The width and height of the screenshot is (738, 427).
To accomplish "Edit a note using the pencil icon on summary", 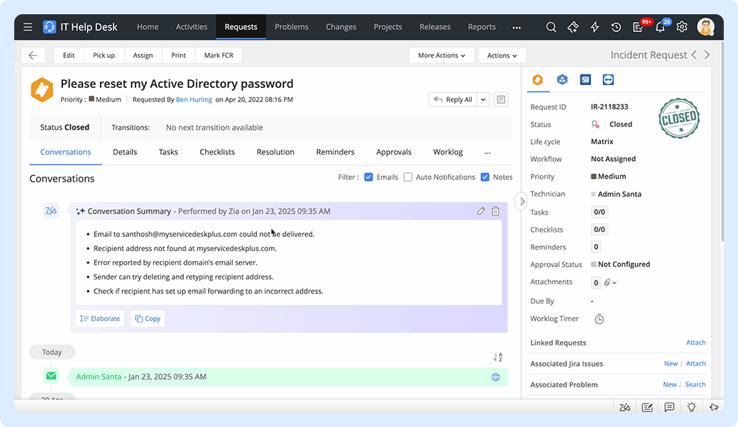I will pos(480,211).
